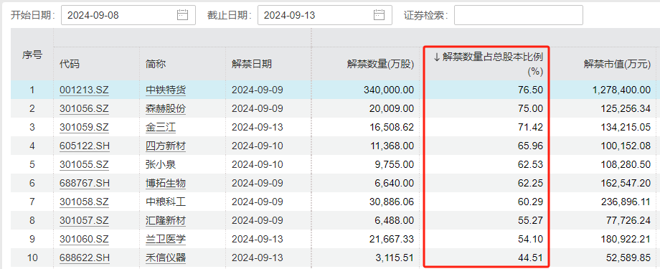Select the 236,896.11 market value cell
Screen dimensions: 660x269
click(625, 202)
